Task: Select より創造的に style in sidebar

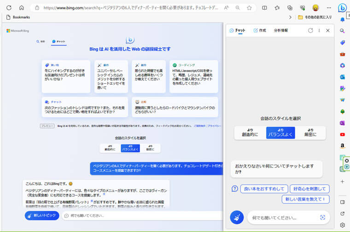Action: (x=250, y=133)
